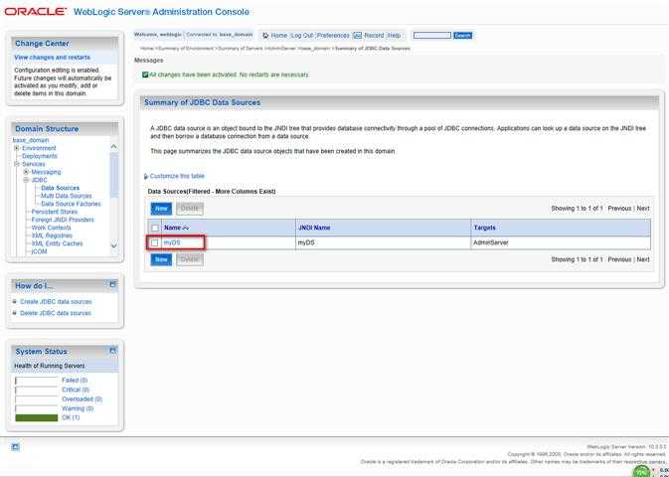Click the Name column sort icon
669x477 pixels.
coord(185,229)
